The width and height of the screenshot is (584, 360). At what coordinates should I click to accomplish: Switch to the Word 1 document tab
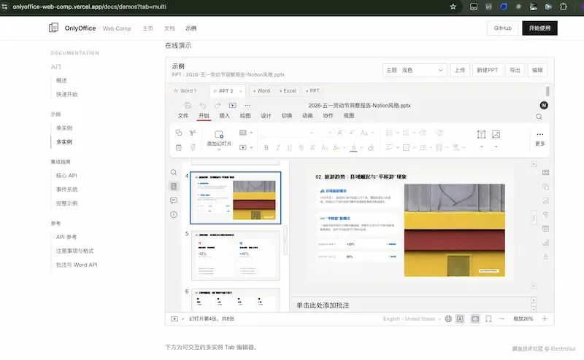pos(185,91)
